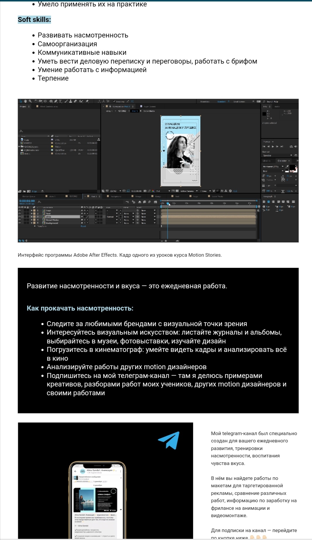
Task: Click the Small Screen workspace label
Action: tap(239, 101)
